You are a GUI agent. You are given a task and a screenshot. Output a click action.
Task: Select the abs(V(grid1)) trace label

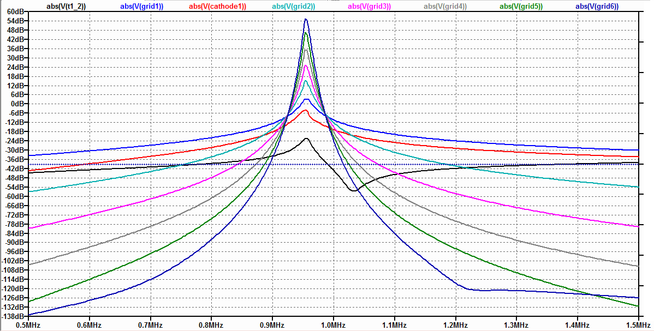coord(141,6)
